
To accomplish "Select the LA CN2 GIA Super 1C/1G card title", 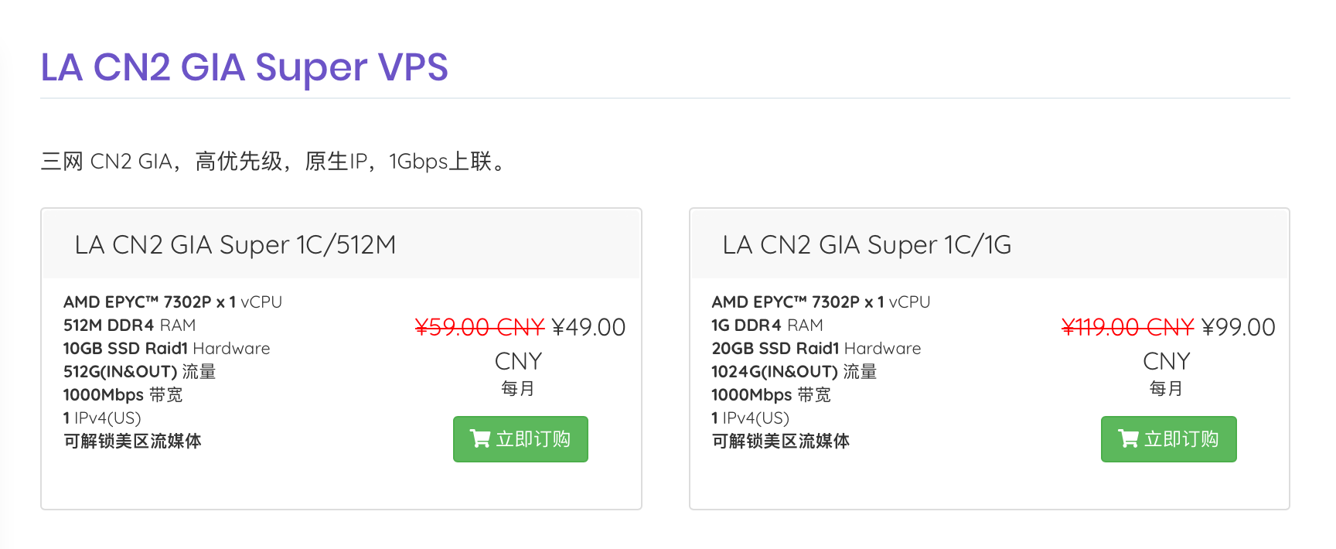I will tap(867, 245).
